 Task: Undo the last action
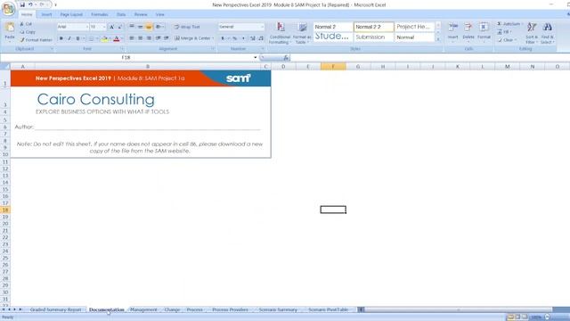coord(30,4)
